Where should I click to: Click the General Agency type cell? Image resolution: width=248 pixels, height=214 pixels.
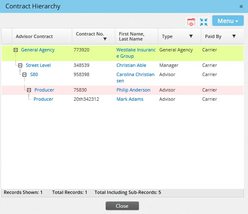(x=176, y=50)
